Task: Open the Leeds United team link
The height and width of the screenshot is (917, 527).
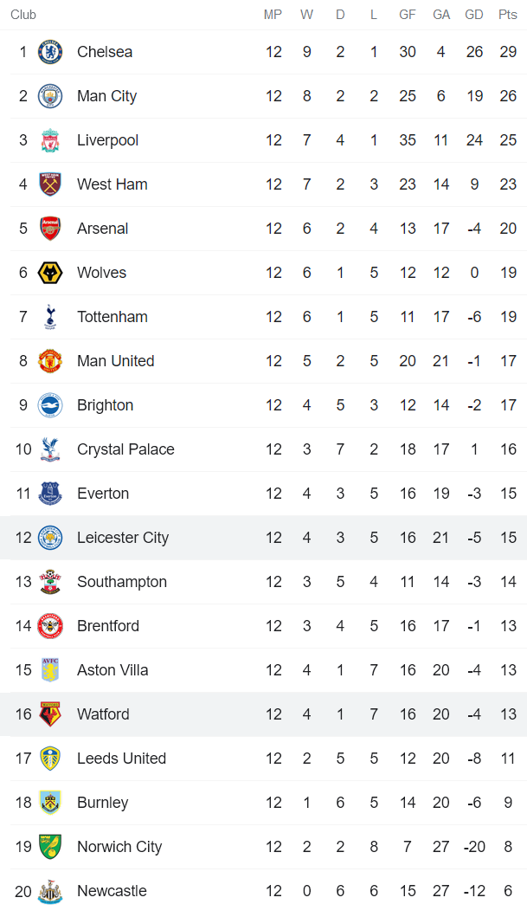Action: [x=121, y=759]
